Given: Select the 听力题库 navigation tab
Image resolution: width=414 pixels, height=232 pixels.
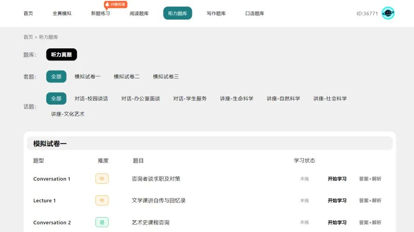Looking at the screenshot, I should coord(178,13).
